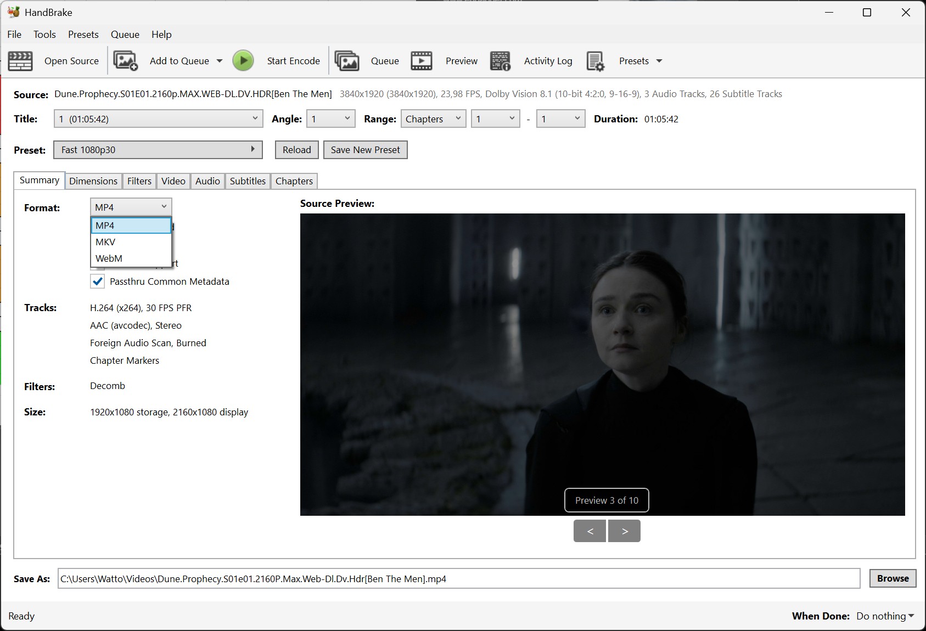Switch to the Video tab
Viewport: 926px width, 631px height.
coord(173,181)
